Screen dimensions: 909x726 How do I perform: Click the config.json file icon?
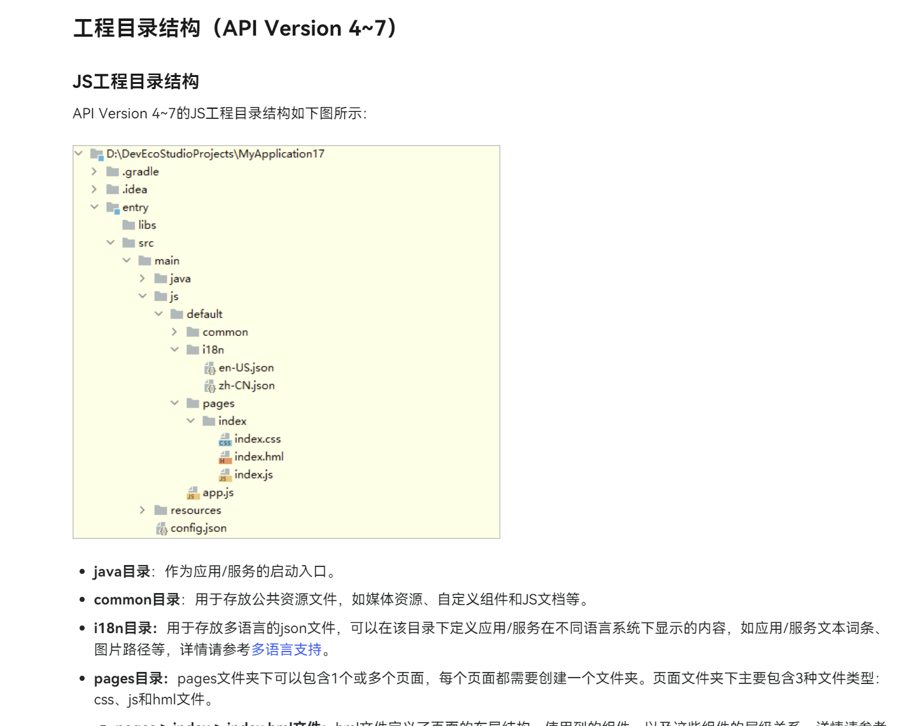click(162, 528)
